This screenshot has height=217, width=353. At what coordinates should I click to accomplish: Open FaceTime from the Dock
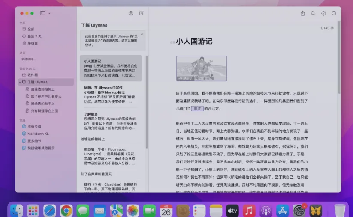(x=150, y=211)
